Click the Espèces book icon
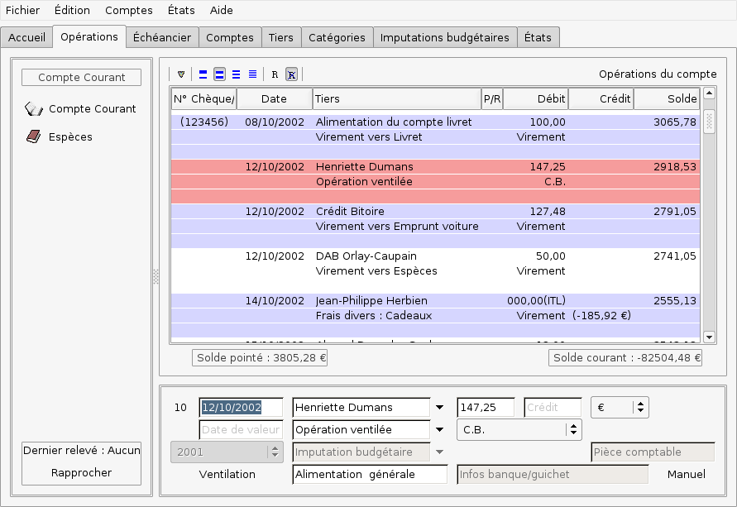This screenshot has width=737, height=507. pos(33,137)
